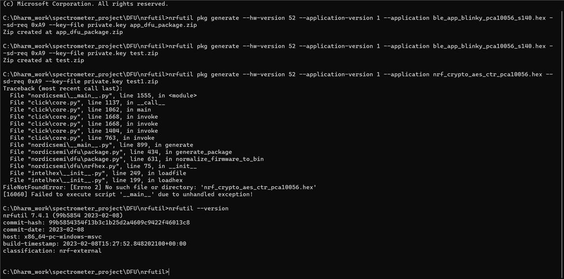Click the commit-hash value line
The width and height of the screenshot is (564, 279).
click(x=97, y=223)
